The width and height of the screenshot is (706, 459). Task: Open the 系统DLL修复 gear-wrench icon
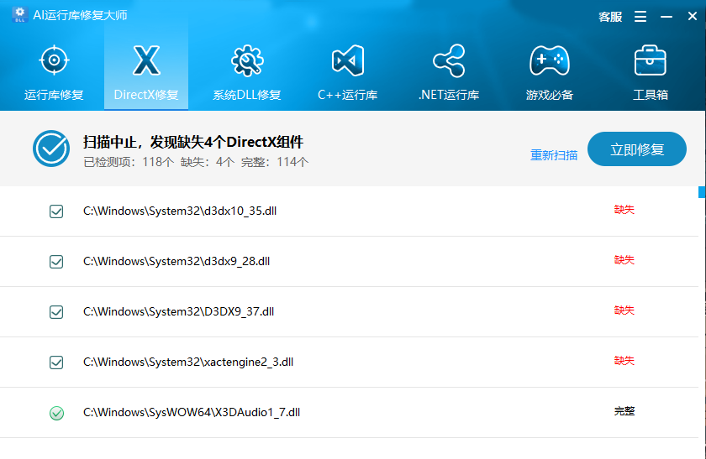[x=247, y=60]
